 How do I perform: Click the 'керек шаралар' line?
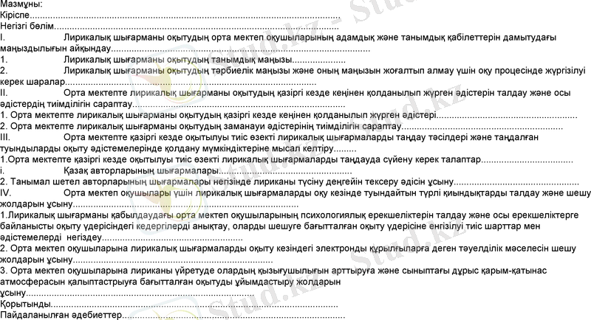[x=158, y=82]
